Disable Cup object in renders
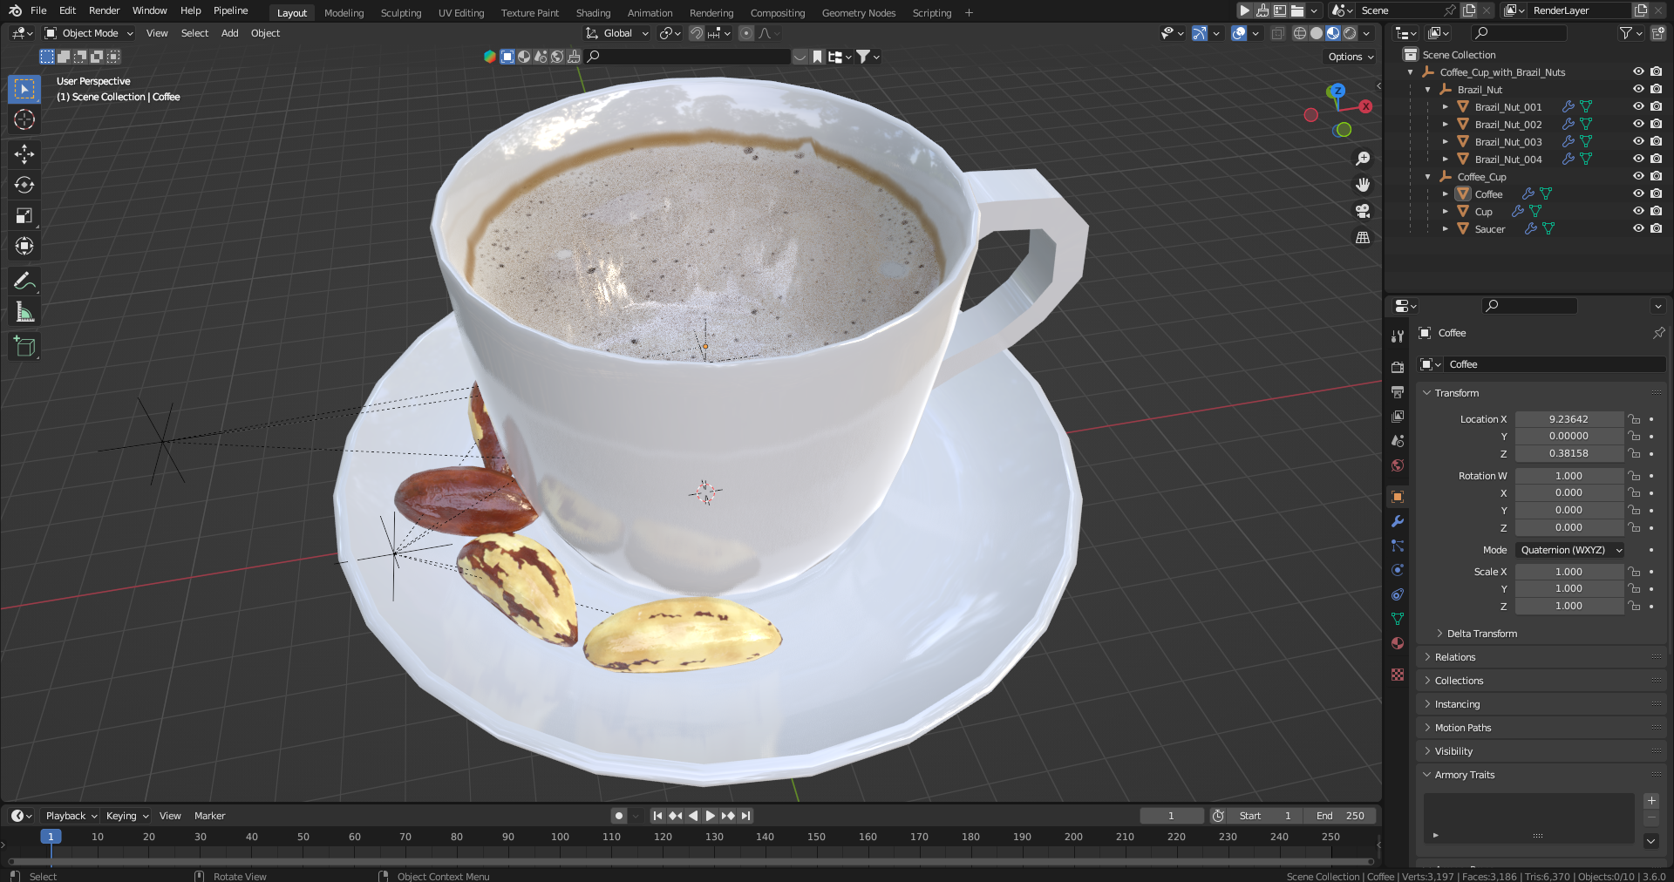 point(1656,211)
